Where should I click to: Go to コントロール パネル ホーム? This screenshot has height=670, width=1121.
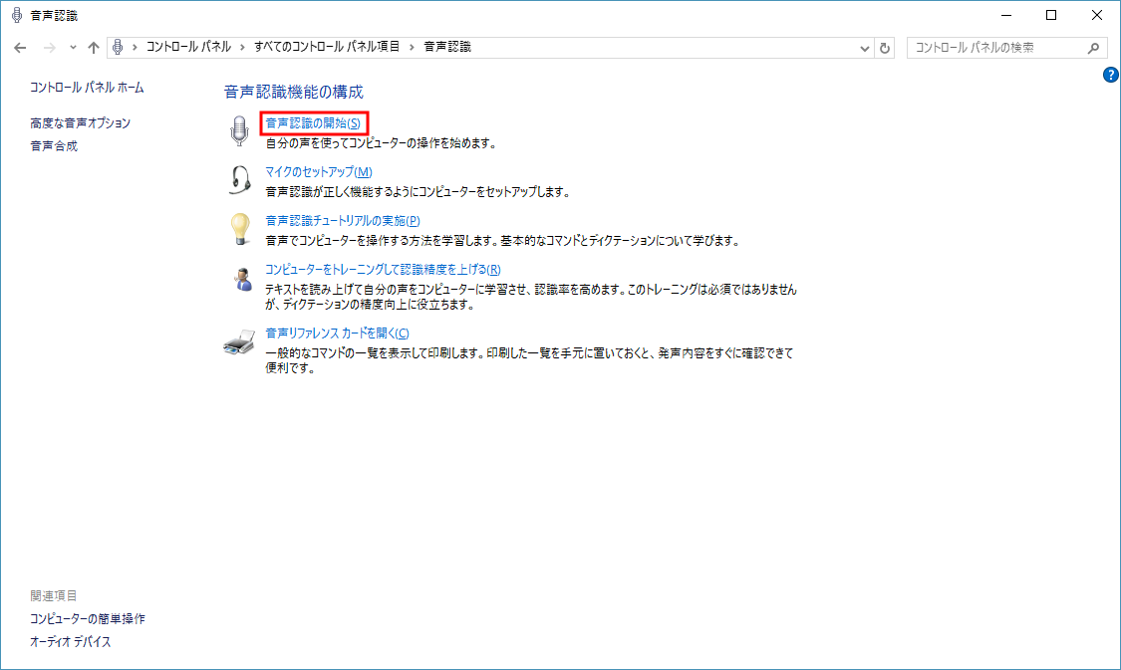click(88, 88)
